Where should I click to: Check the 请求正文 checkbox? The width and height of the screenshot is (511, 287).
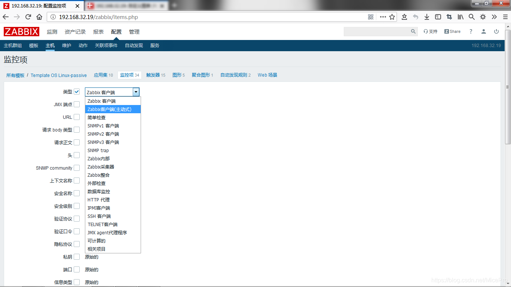tap(77, 142)
